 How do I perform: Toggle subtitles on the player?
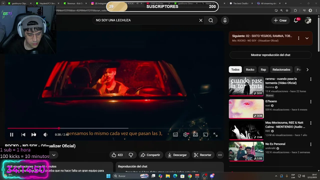(175, 135)
